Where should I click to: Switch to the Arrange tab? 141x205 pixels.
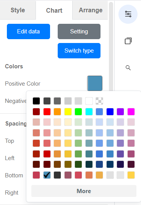click(91, 10)
